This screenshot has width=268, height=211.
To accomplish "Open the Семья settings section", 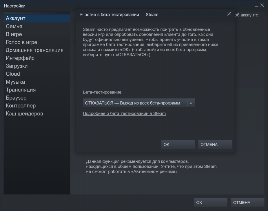I will click(37, 26).
